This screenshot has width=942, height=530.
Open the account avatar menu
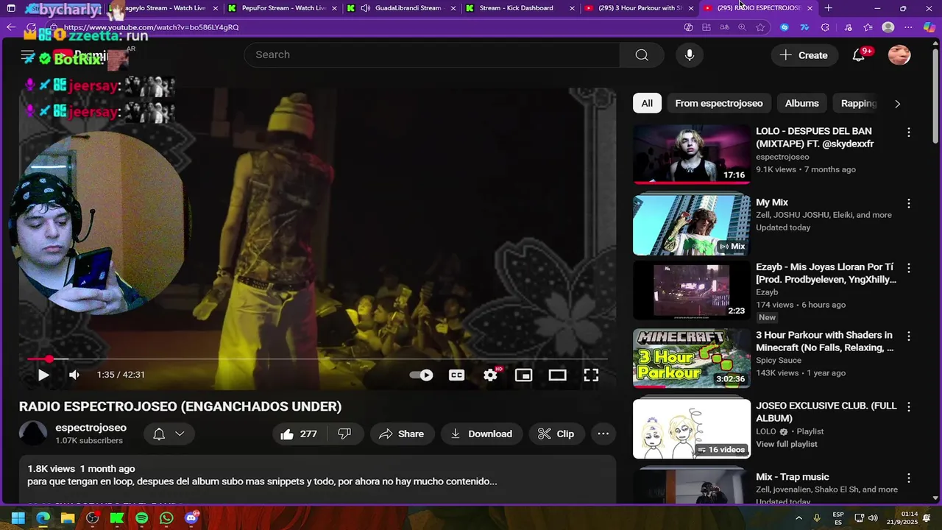[x=899, y=55]
